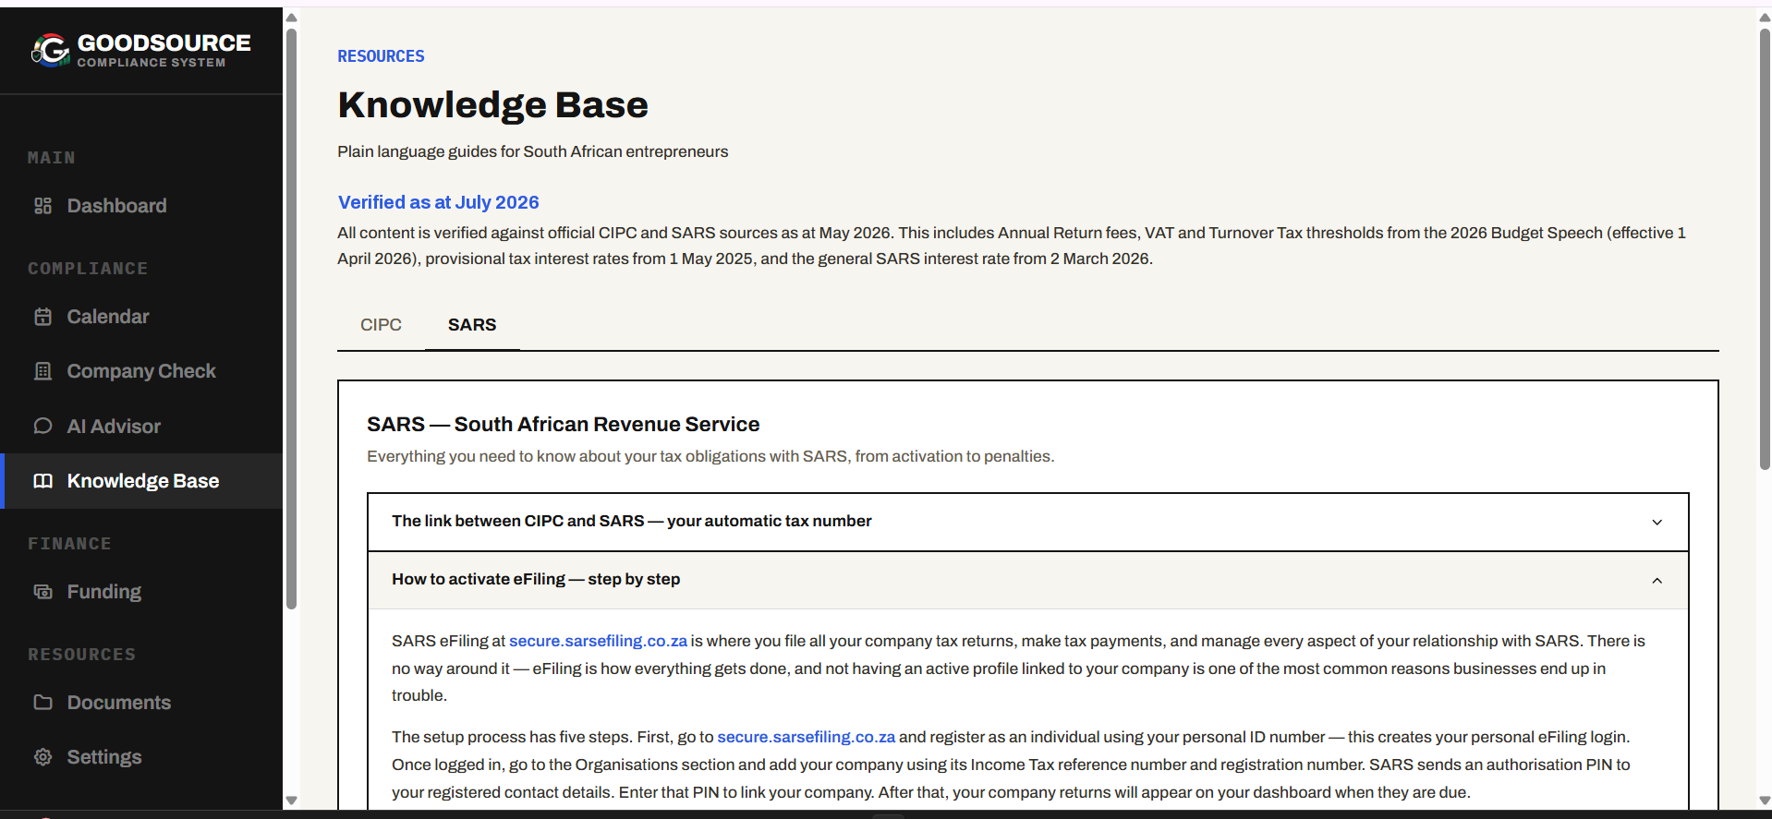
Task: Click the Company Check building icon
Action: click(x=42, y=371)
